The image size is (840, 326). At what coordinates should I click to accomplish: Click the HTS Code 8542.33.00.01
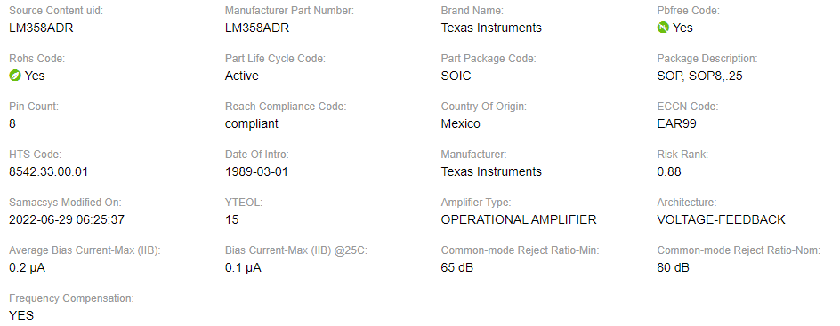coord(48,172)
